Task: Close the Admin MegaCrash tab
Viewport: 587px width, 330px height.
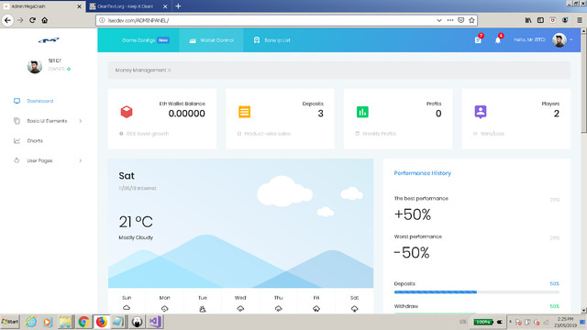Action: coord(79,6)
